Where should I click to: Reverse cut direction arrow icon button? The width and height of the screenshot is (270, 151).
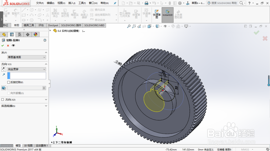tap(4, 69)
